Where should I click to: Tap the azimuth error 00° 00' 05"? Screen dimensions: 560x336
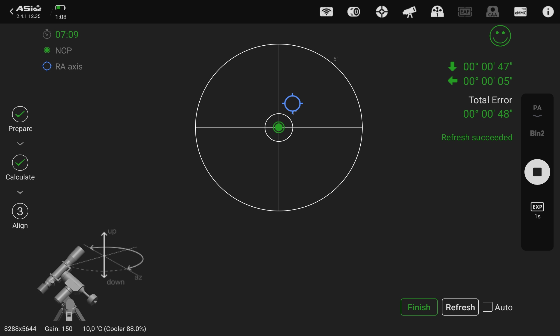[x=488, y=81]
